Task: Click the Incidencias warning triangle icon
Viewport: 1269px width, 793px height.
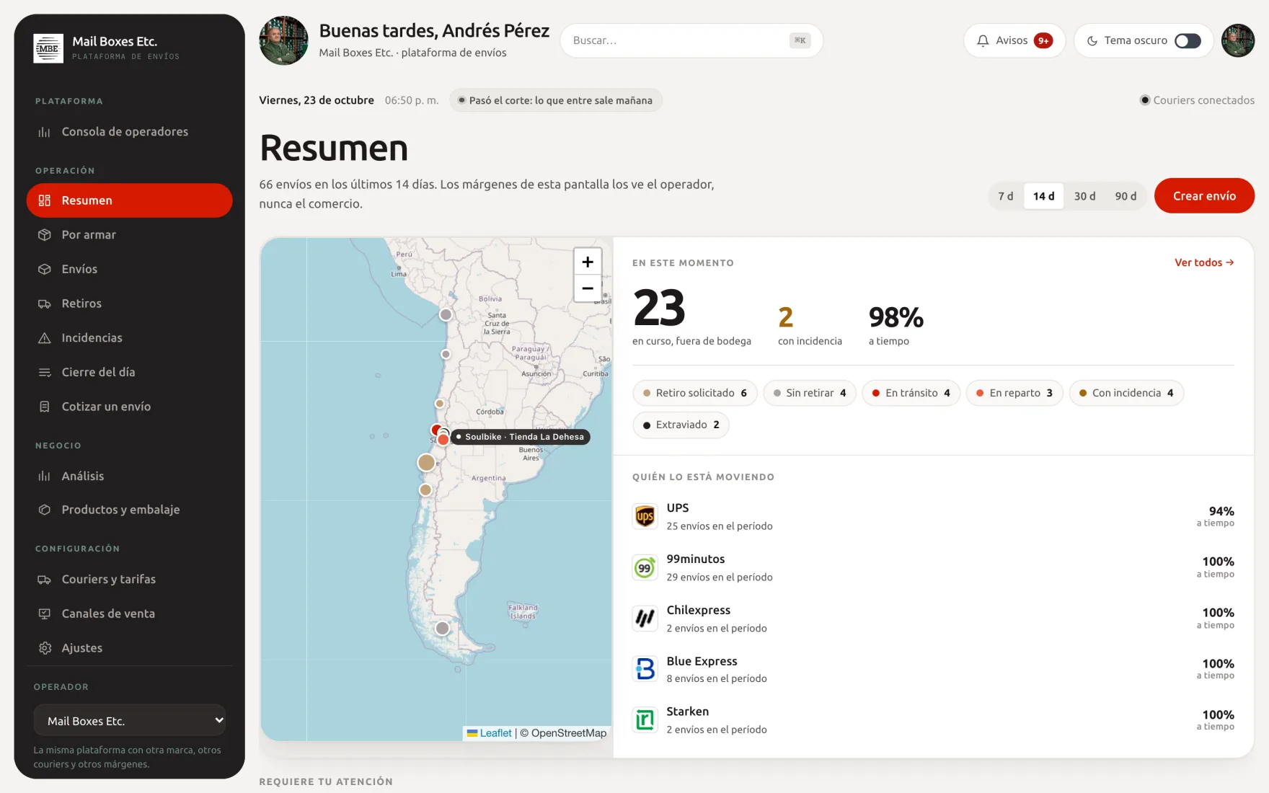Action: point(45,338)
